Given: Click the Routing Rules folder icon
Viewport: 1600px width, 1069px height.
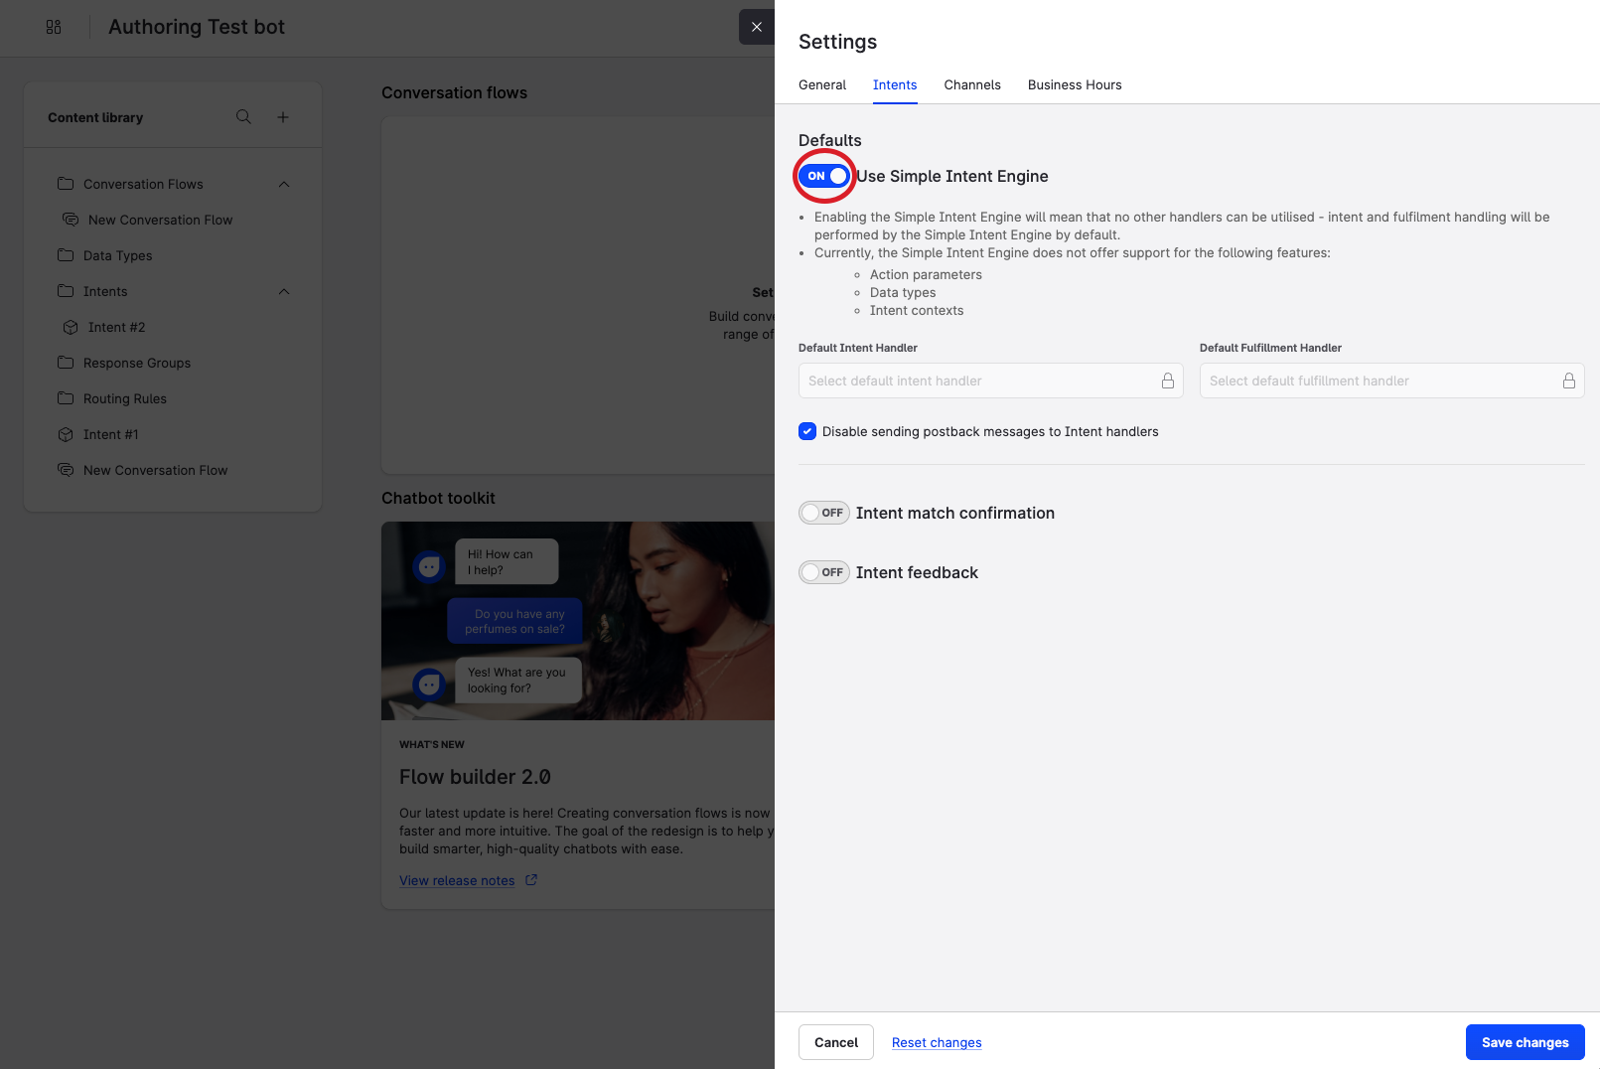Looking at the screenshot, I should pos(66,398).
